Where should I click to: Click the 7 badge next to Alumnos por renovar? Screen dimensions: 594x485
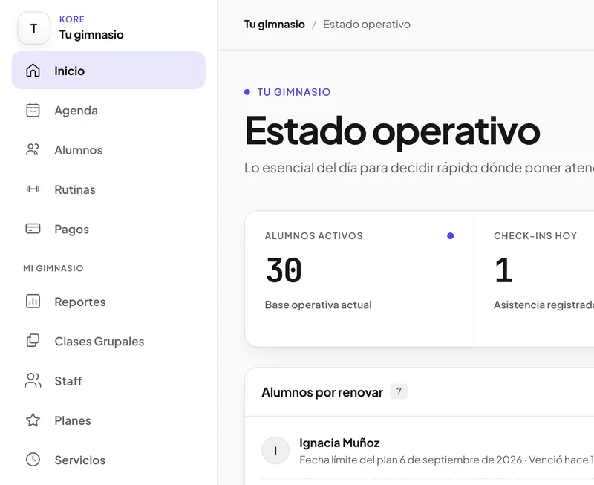399,391
